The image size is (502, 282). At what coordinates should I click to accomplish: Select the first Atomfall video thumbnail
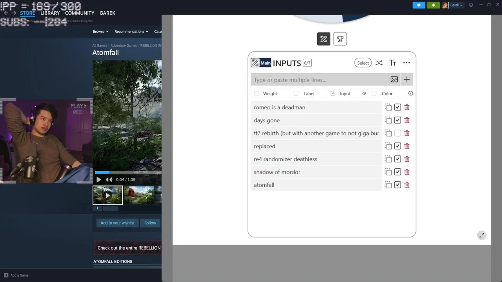pyautogui.click(x=107, y=195)
